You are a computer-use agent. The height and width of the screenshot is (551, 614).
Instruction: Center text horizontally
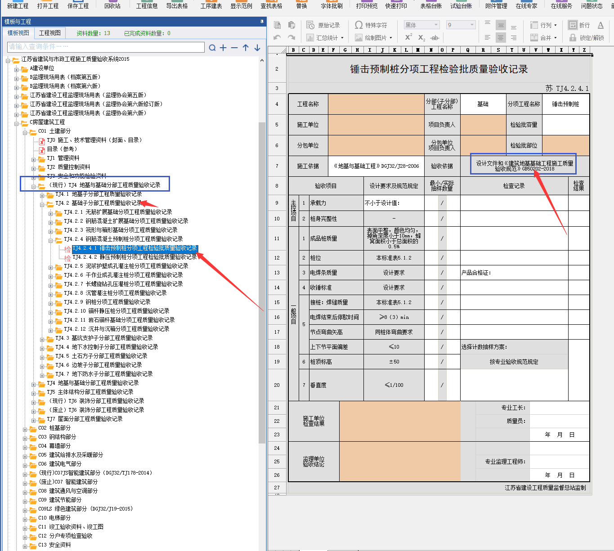[x=501, y=38]
